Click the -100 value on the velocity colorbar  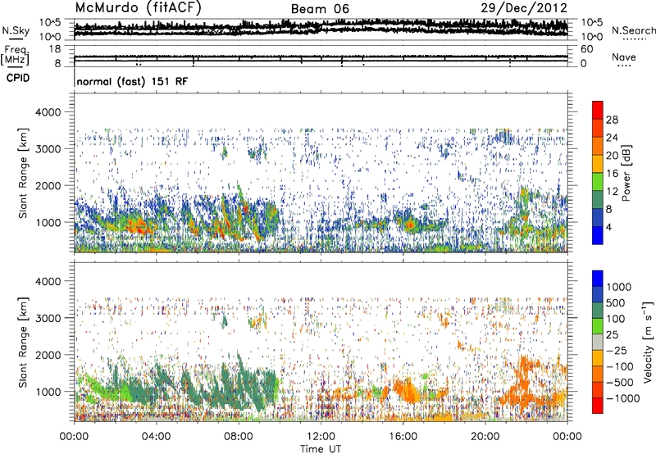coord(619,366)
